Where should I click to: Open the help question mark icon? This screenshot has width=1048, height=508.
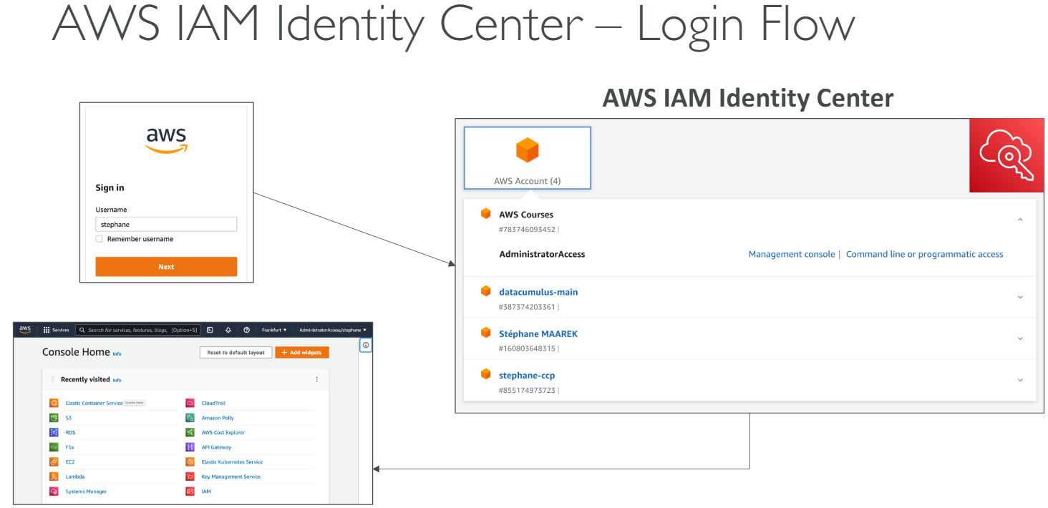tap(247, 330)
